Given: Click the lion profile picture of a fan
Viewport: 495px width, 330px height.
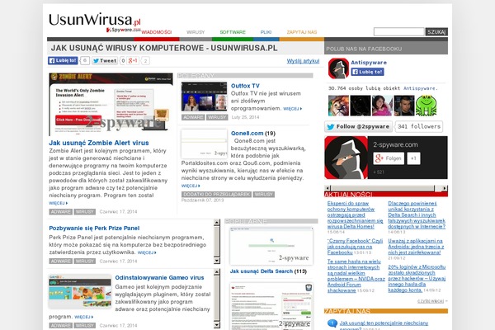Looking at the screenshot, I should [338, 106].
